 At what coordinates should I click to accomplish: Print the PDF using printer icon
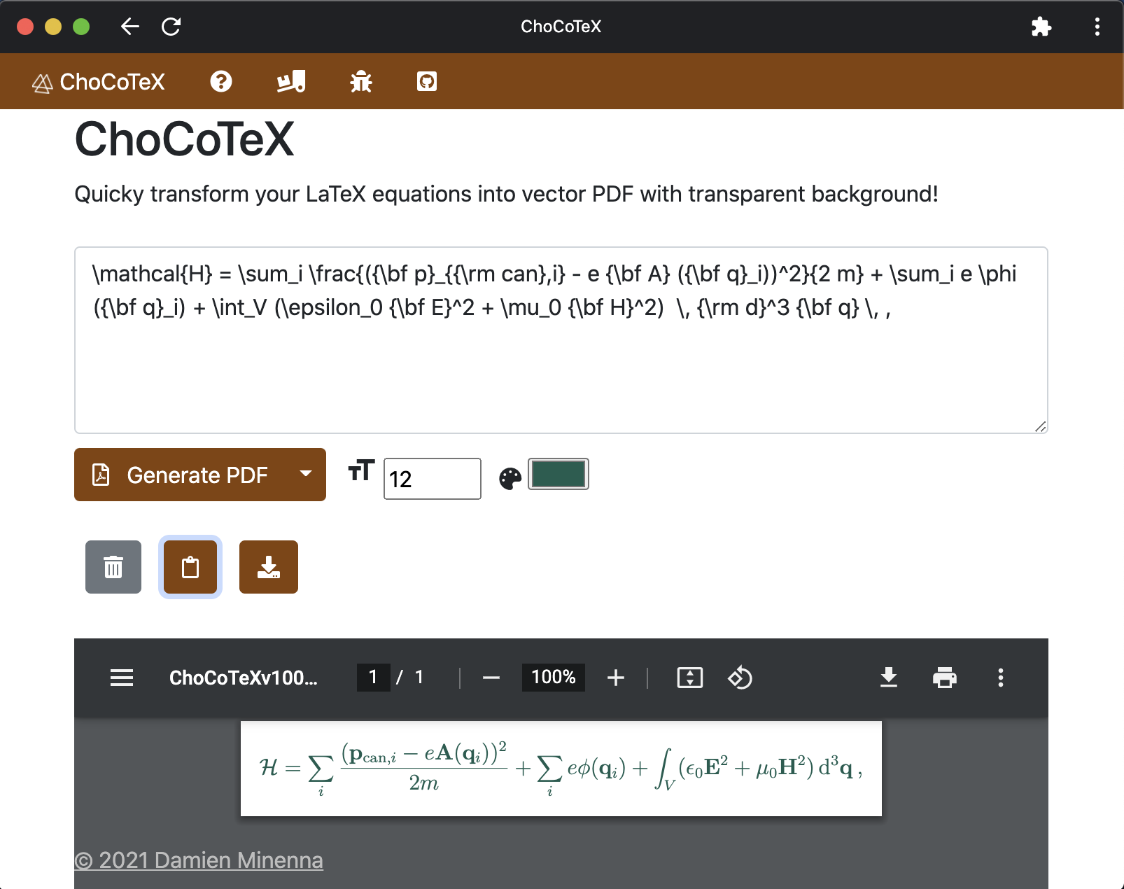(x=945, y=678)
